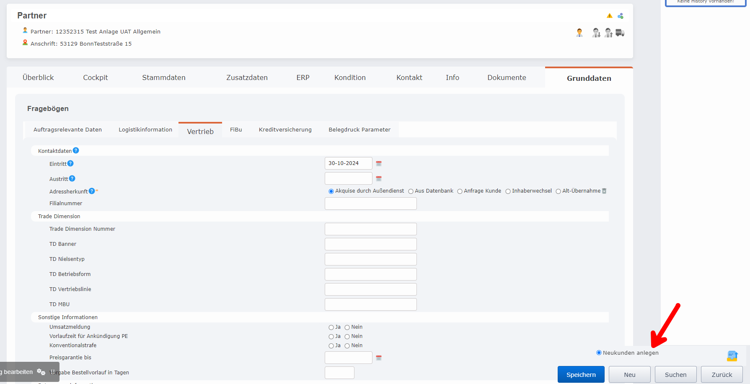Click the person with up arrow icon
Image resolution: width=750 pixels, height=384 pixels.
[x=608, y=33]
